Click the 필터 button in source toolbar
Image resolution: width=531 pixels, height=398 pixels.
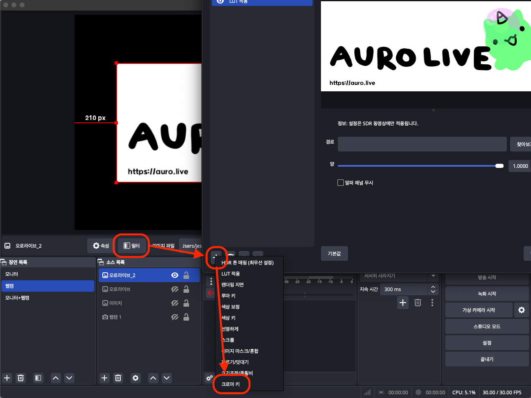131,246
